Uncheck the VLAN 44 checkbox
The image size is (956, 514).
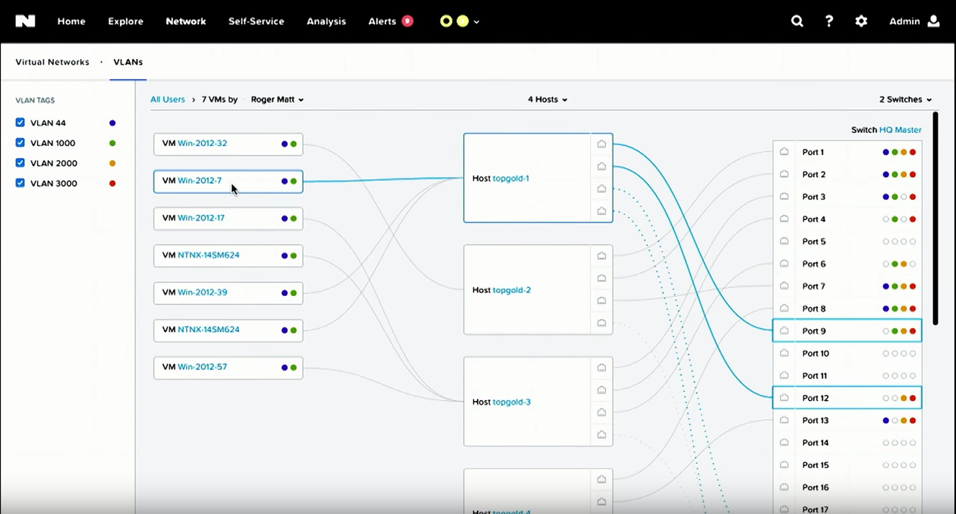(21, 122)
